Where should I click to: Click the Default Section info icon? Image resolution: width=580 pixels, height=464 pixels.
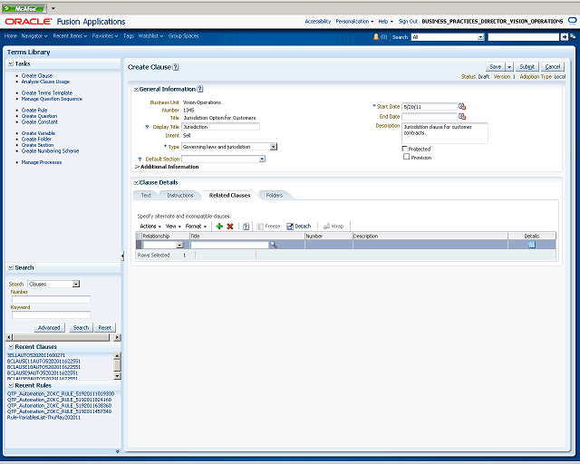tap(140, 159)
